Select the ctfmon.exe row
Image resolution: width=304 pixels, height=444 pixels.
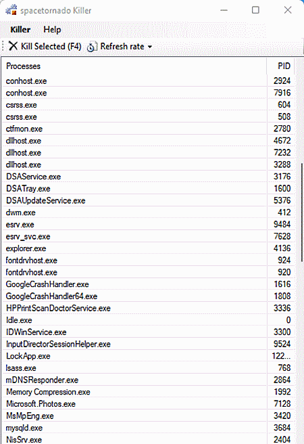click(x=149, y=129)
